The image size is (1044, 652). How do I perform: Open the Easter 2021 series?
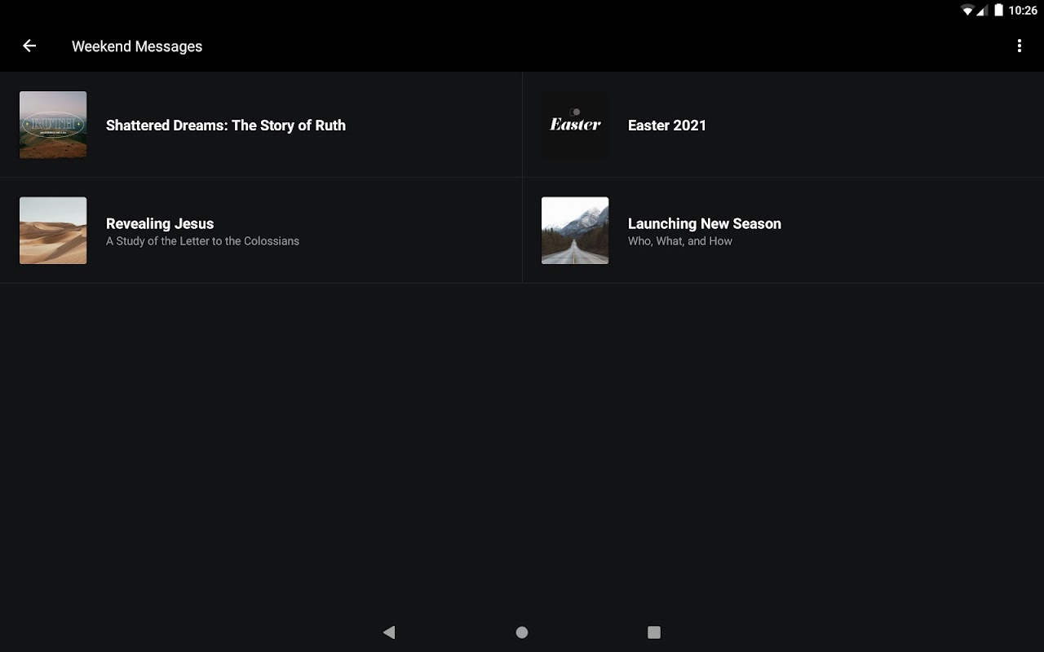[x=667, y=126]
